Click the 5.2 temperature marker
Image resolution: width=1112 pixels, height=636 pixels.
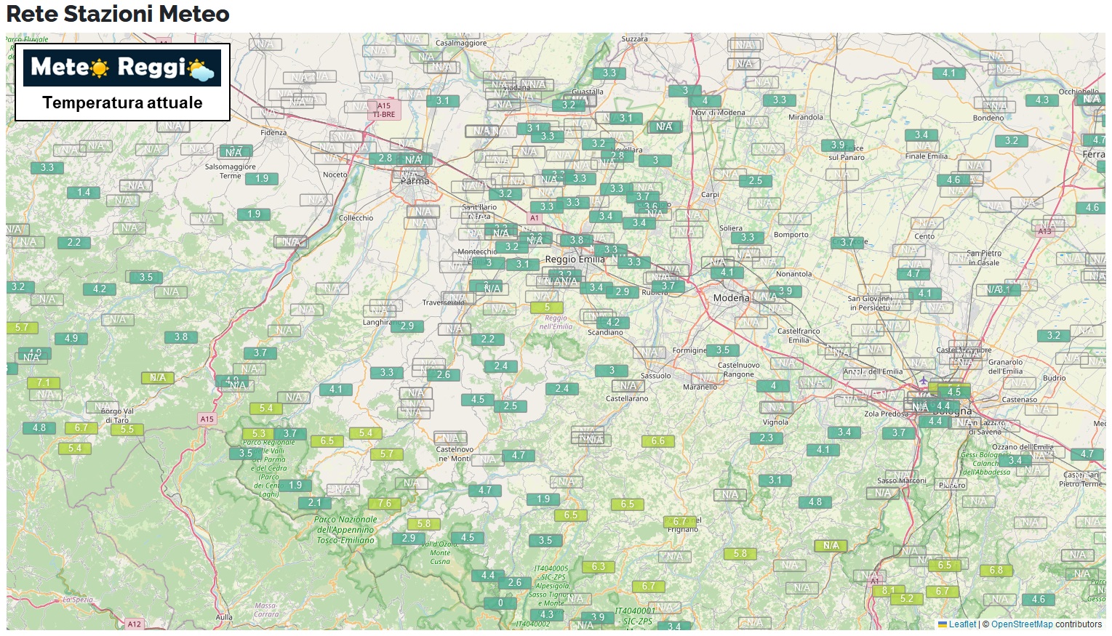(x=906, y=598)
